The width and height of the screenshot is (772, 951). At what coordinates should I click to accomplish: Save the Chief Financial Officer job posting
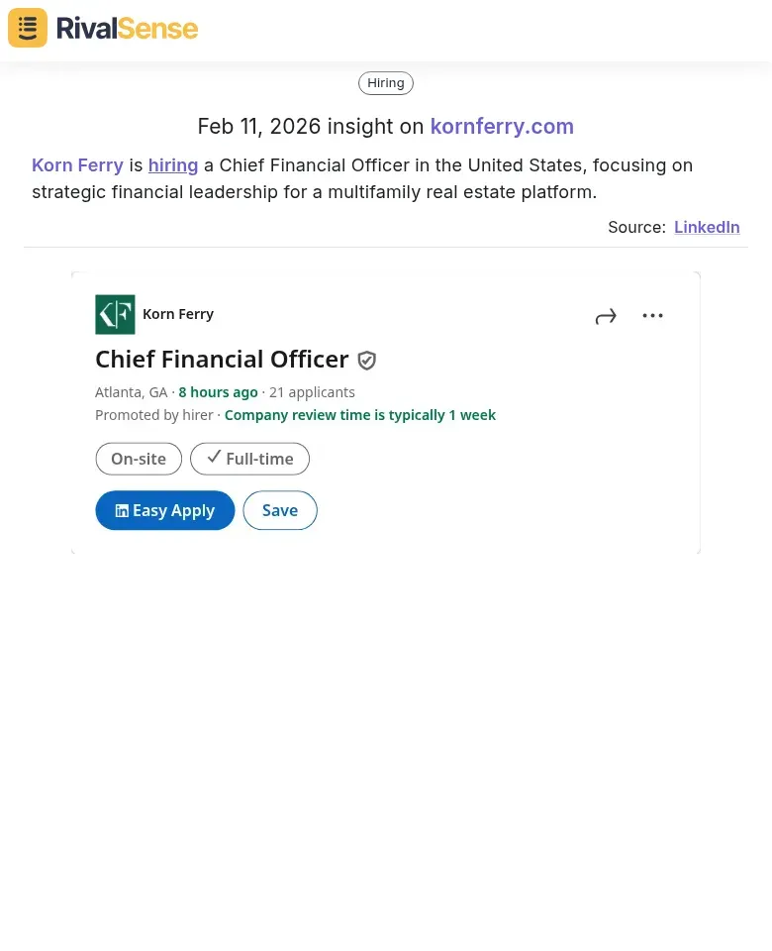click(279, 510)
